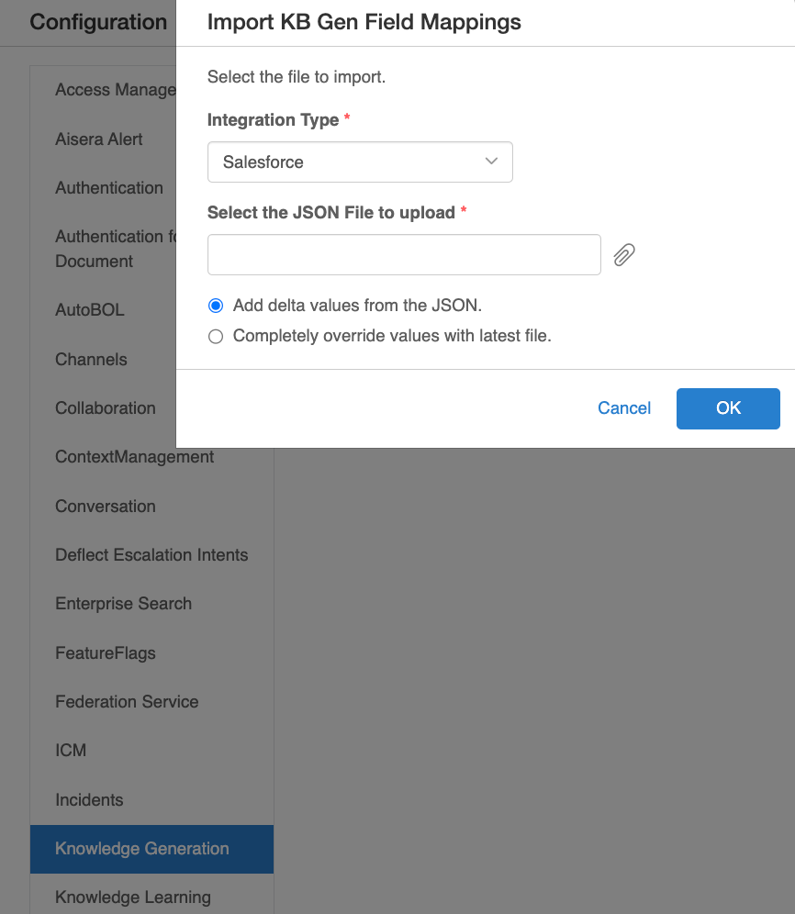
Task: Cancel the import dialog
Action: [624, 408]
